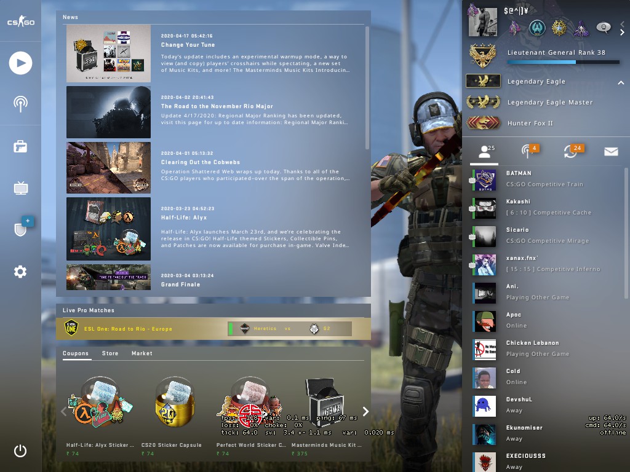630x472 pixels.
Task: Click the news panel scrollbar
Action: (367, 87)
